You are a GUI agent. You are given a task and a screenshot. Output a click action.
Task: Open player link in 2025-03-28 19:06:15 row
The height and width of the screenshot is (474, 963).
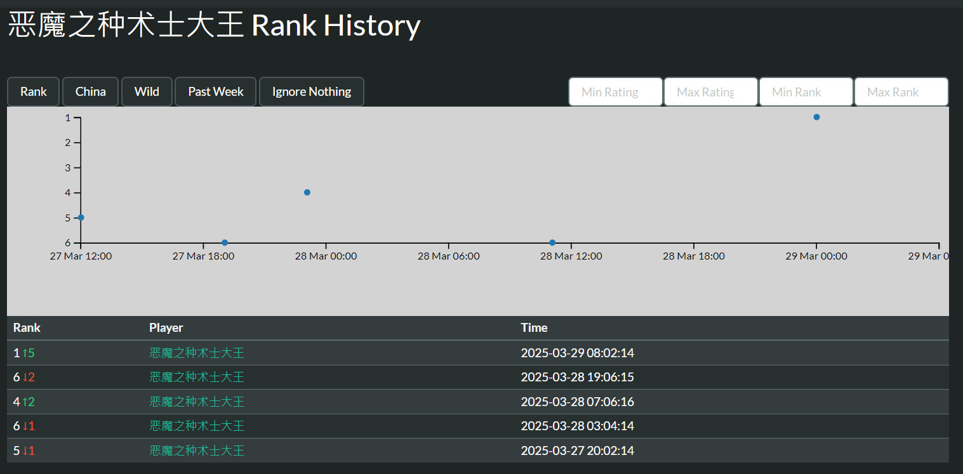197,377
